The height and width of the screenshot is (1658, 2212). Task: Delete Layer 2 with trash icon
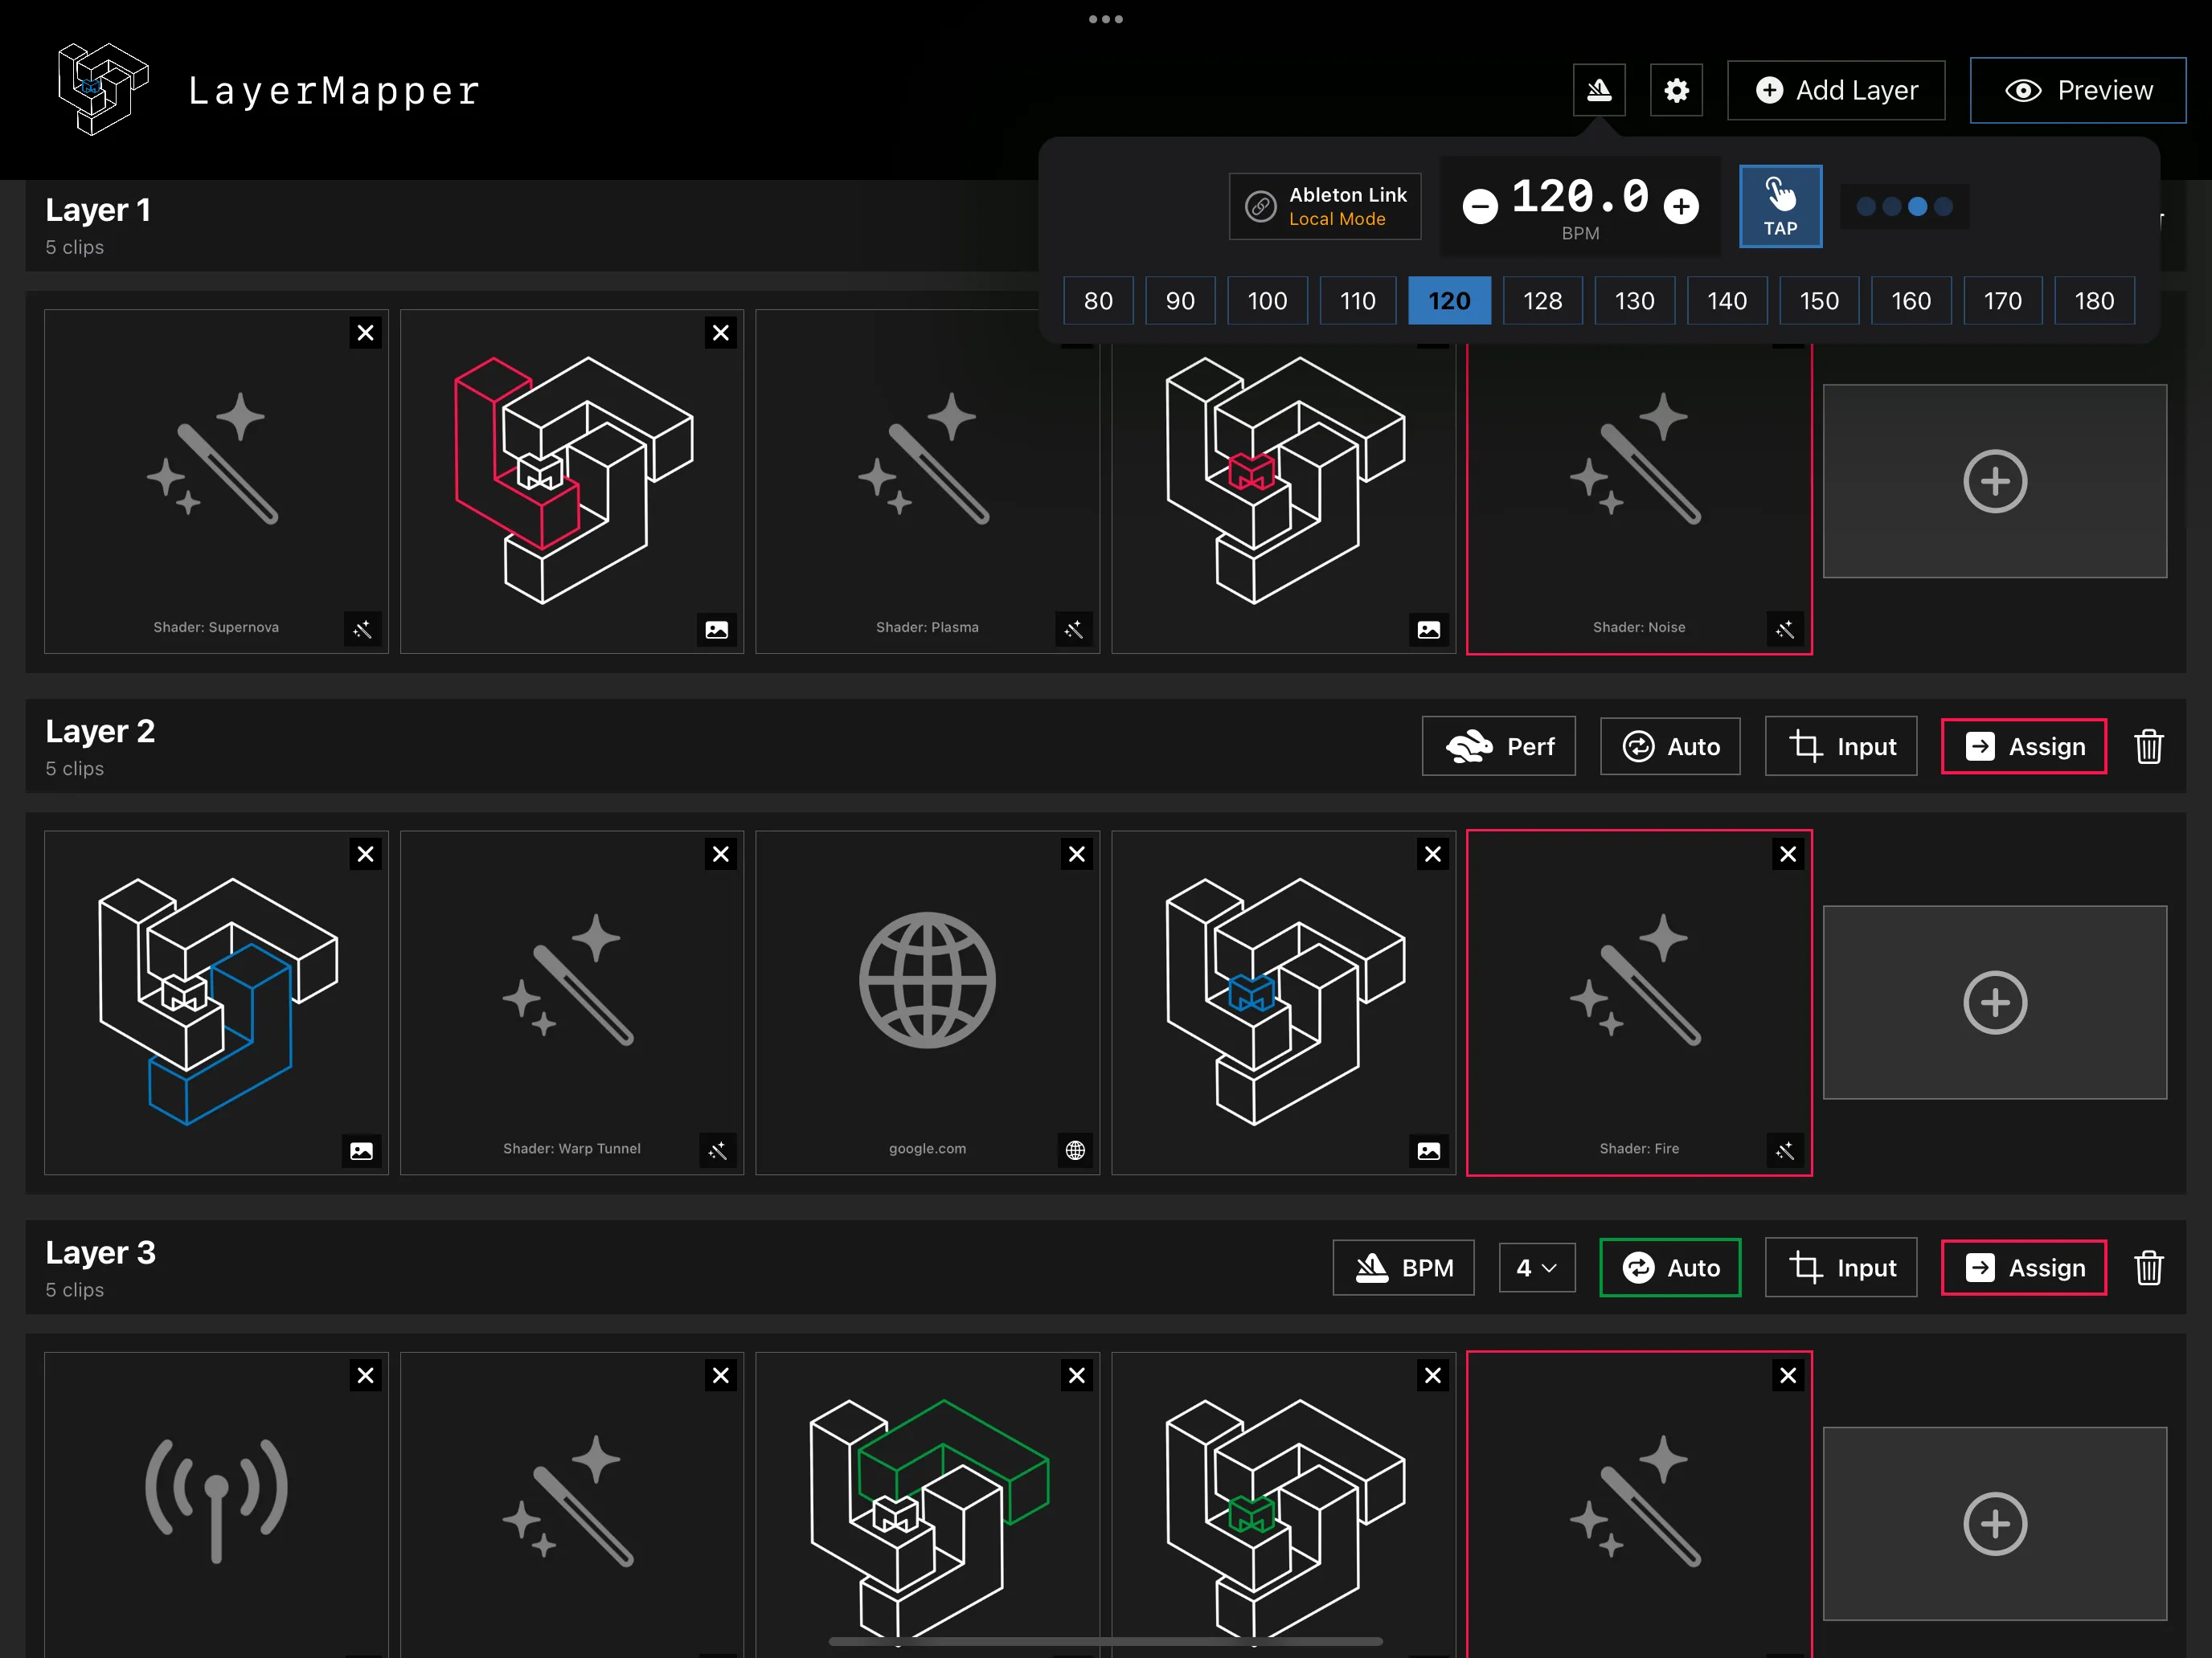tap(2148, 746)
